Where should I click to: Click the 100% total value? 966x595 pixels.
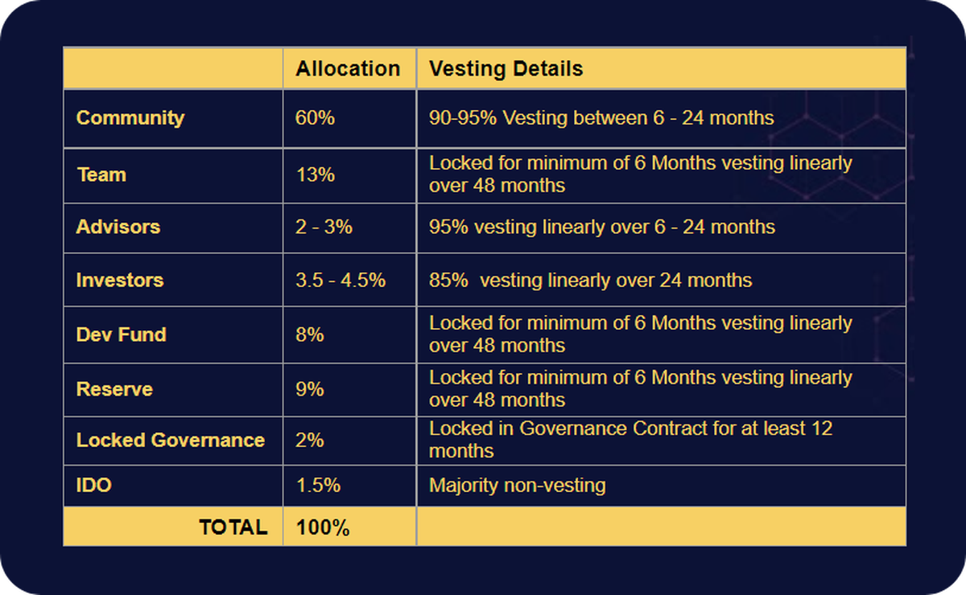point(323,528)
